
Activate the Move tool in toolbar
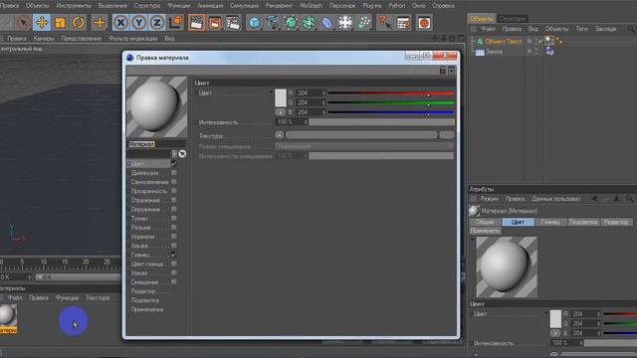point(42,23)
